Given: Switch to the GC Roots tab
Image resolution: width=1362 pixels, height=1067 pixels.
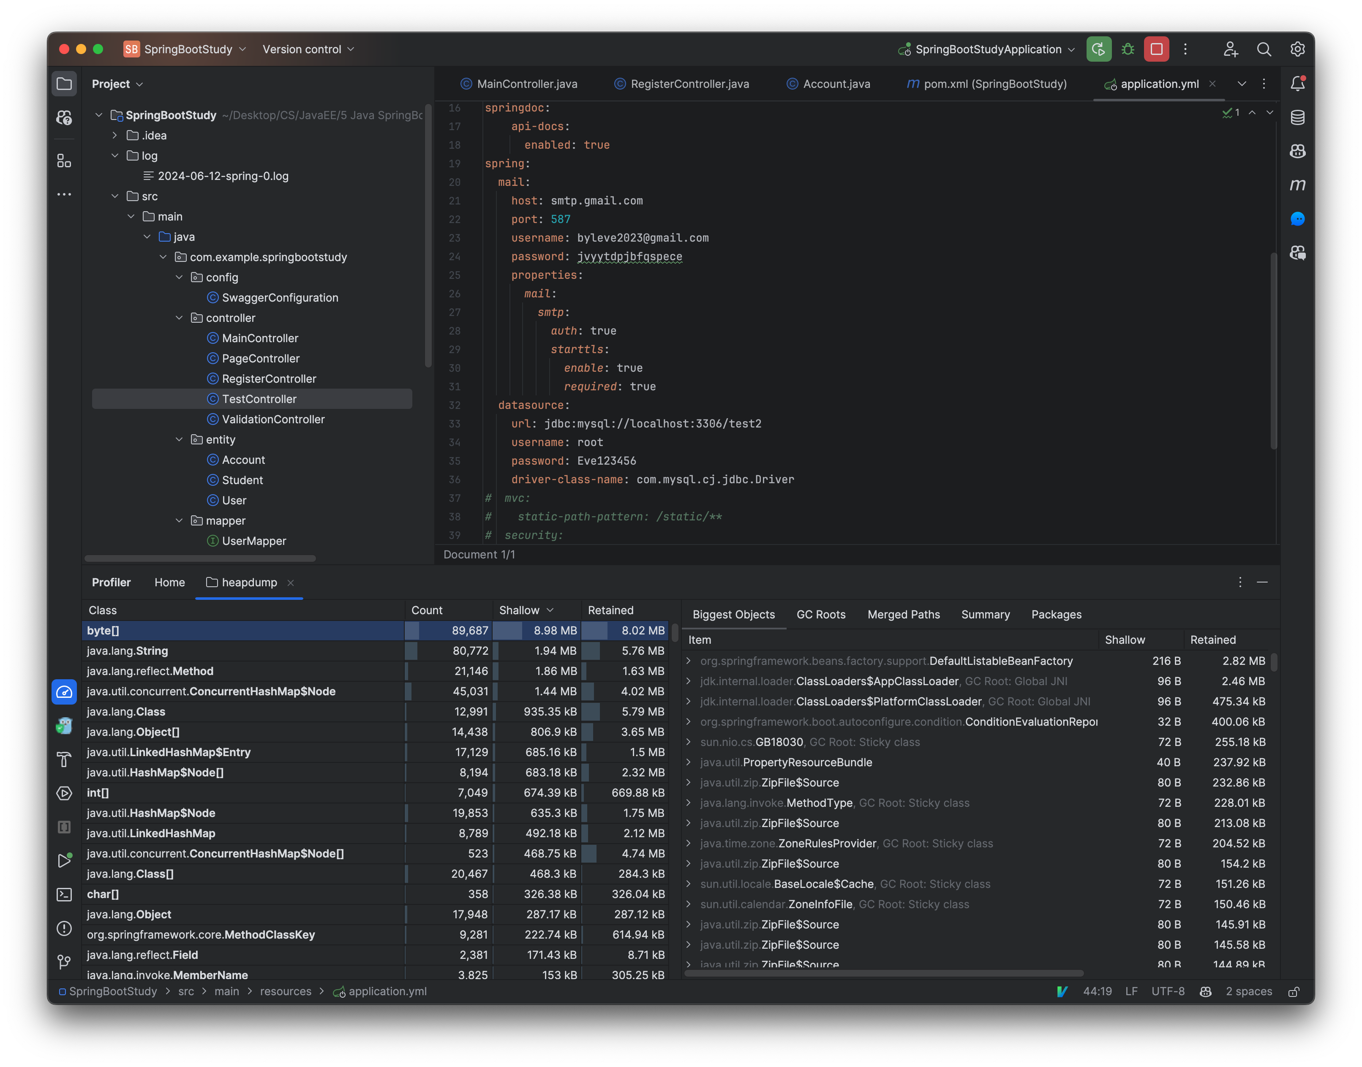Looking at the screenshot, I should pyautogui.click(x=821, y=615).
